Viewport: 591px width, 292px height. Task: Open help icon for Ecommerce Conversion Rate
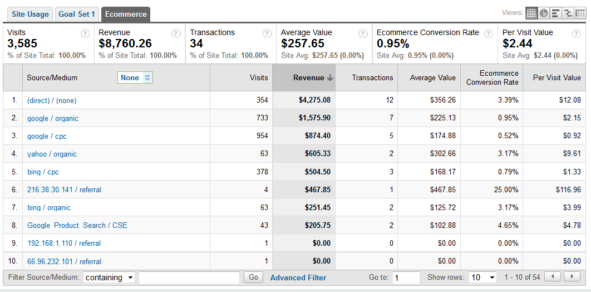tap(489, 33)
